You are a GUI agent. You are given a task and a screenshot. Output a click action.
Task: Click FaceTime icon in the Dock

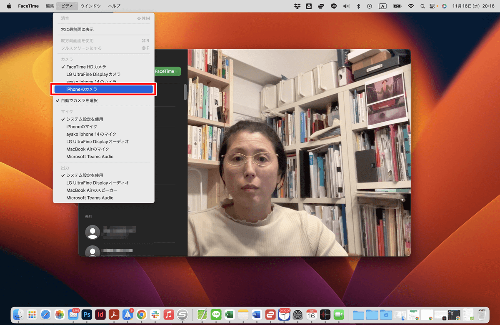[x=339, y=315]
